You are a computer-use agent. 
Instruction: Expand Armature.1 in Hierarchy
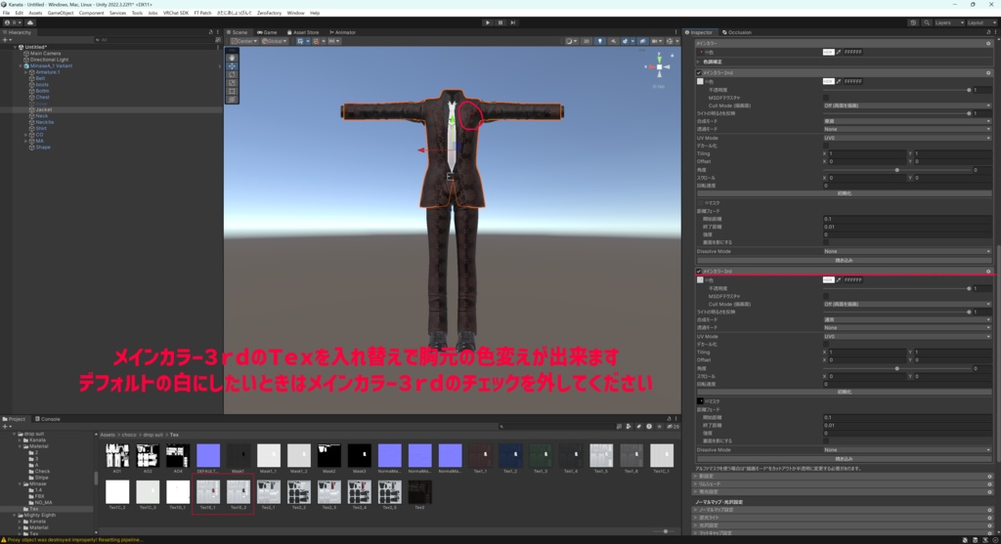tap(26, 72)
